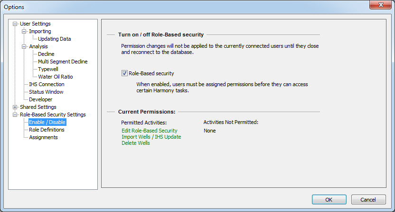Collapse the Importing tree node
Image resolution: width=395 pixels, height=212 pixels.
tap(24, 31)
